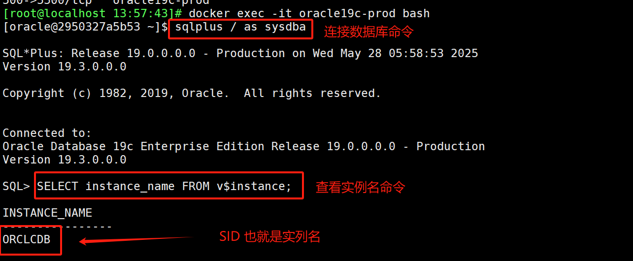Click the Wed May 28 05:58:53 2025 timestamp

tap(395, 53)
